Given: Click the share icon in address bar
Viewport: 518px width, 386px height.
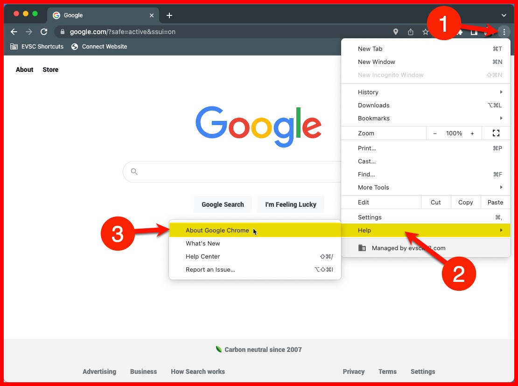Looking at the screenshot, I should 411,32.
